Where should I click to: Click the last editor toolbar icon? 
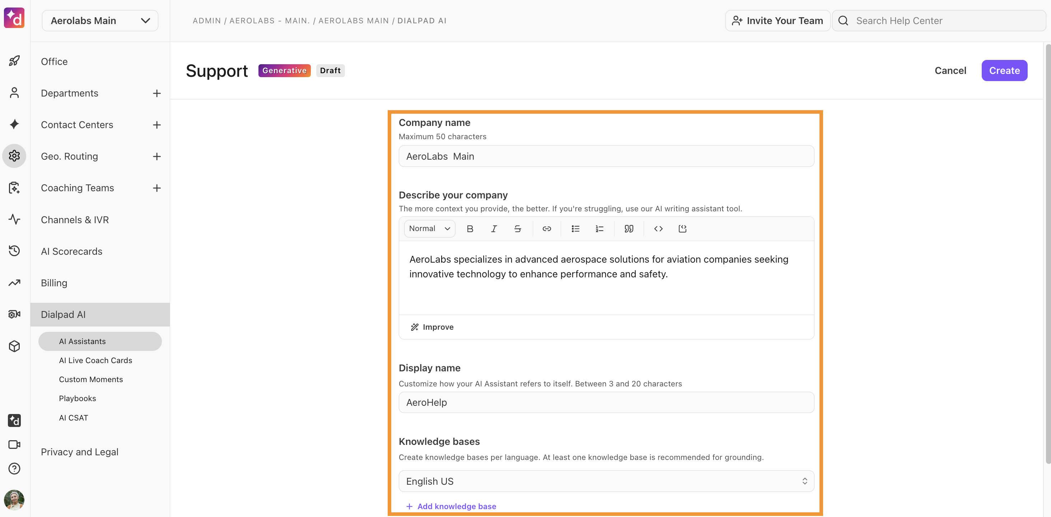682,229
